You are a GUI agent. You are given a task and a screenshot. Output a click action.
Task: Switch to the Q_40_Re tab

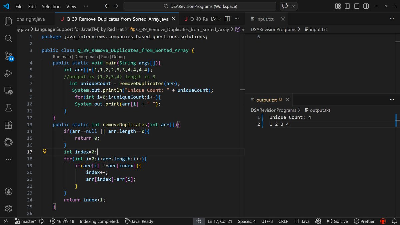tap(196, 19)
